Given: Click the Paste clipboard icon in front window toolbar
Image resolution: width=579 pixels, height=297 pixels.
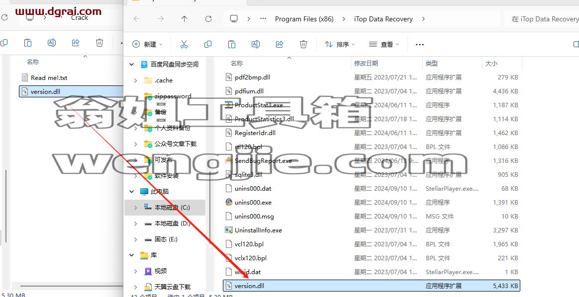Looking at the screenshot, I should coord(232,44).
